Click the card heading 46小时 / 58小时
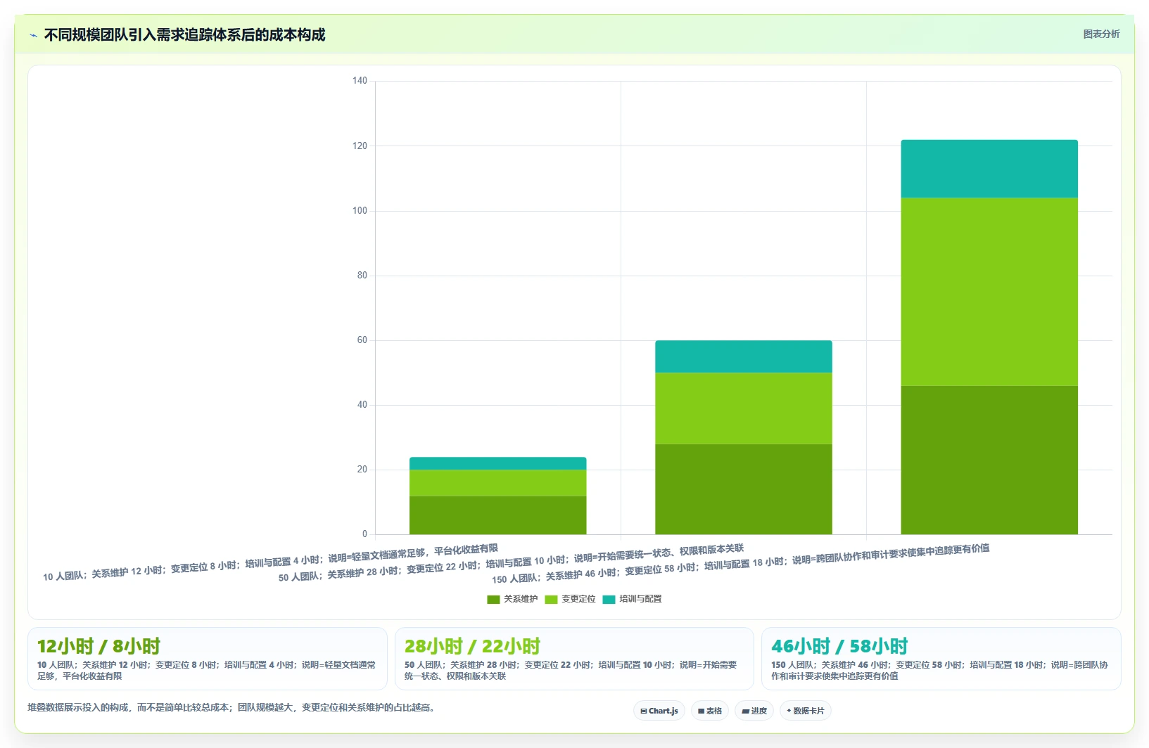Viewport: 1149px width, 748px height. (839, 646)
